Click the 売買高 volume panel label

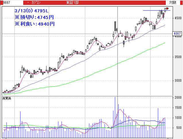pyautogui.click(x=7, y=98)
